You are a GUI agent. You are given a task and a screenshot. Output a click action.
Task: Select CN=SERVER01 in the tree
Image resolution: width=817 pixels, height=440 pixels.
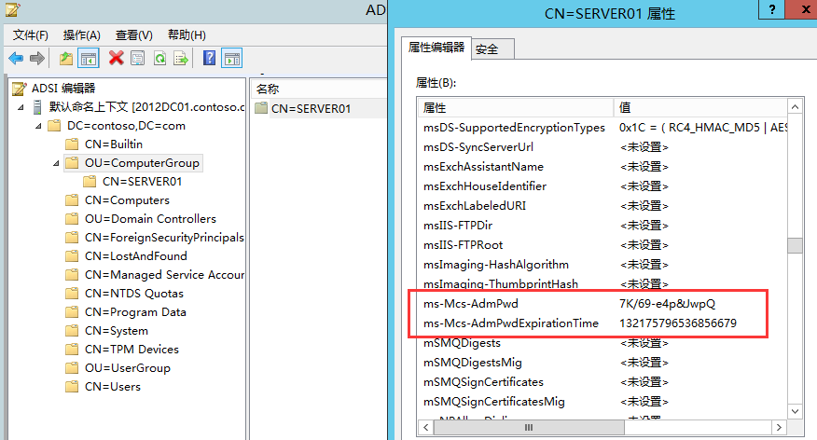143,182
